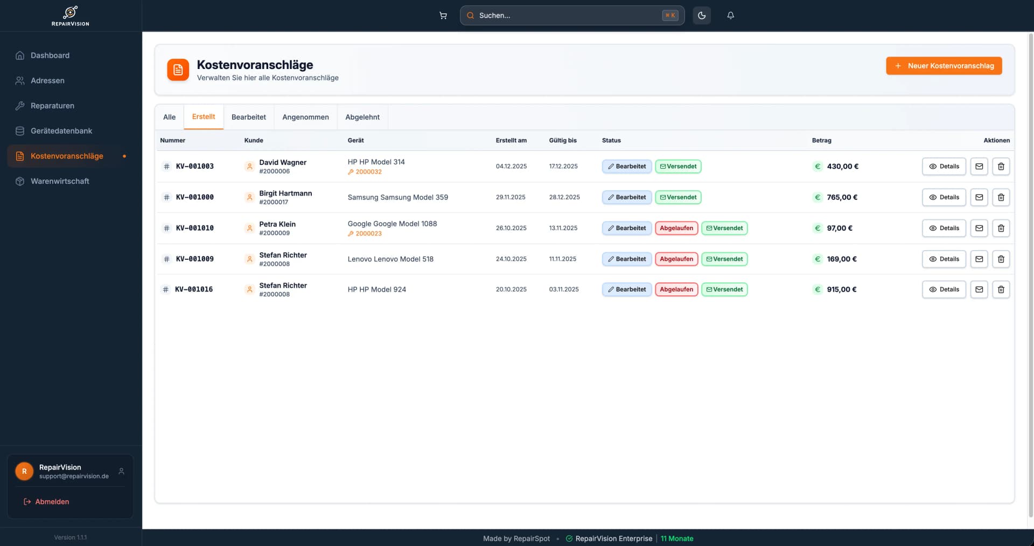Switch to the Angenommen tab

305,117
